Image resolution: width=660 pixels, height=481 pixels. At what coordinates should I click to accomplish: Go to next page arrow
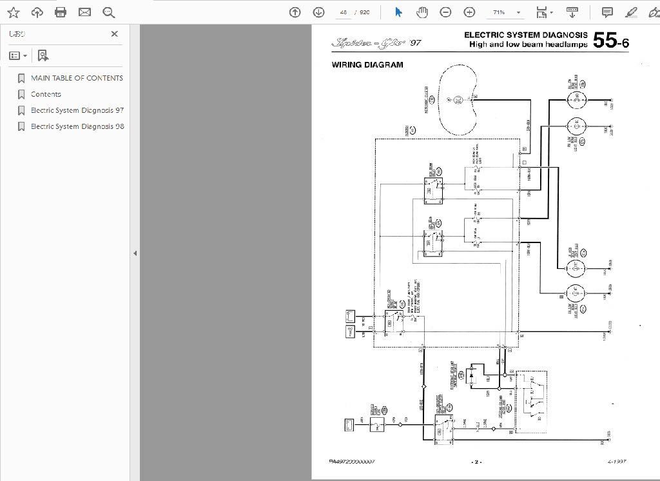point(318,13)
